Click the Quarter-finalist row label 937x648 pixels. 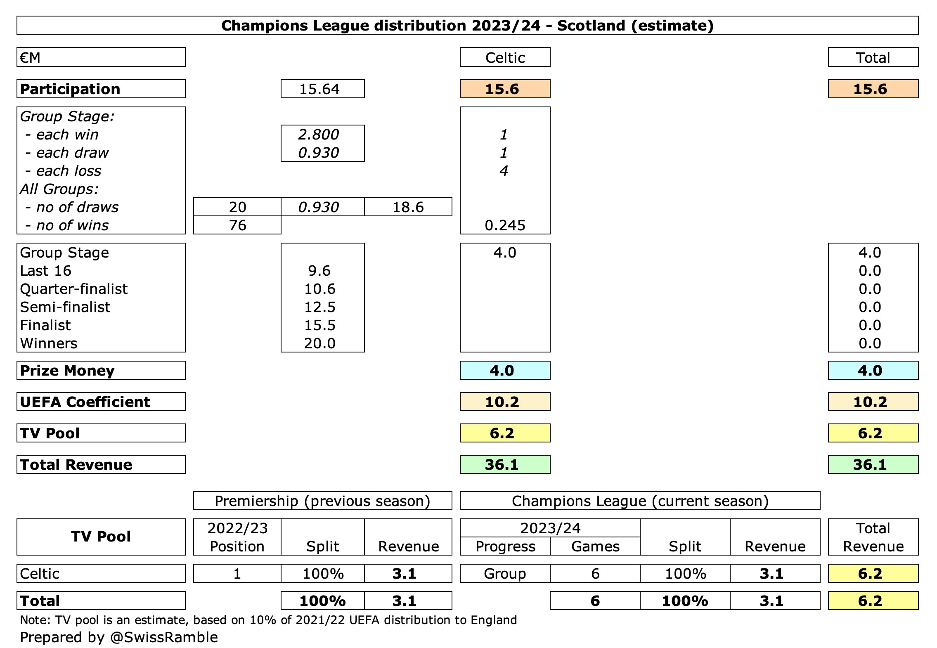click(x=74, y=289)
